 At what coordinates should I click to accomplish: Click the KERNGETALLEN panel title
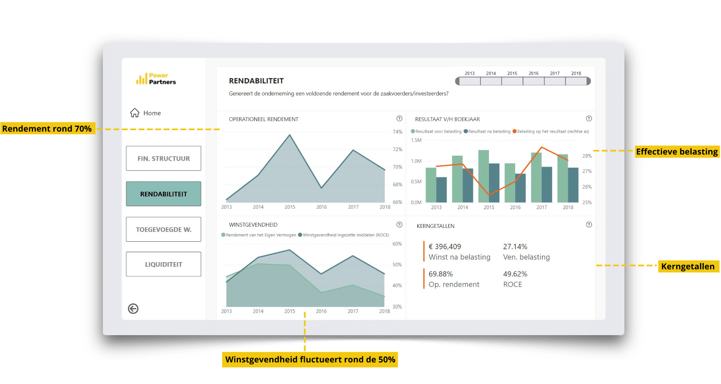click(435, 226)
